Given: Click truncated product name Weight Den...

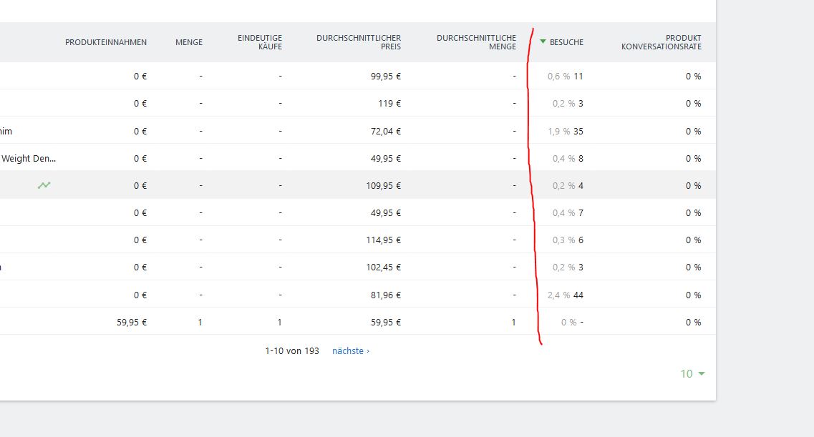Looking at the screenshot, I should [x=29, y=159].
